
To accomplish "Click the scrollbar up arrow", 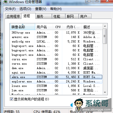I will tap(105, 26).
